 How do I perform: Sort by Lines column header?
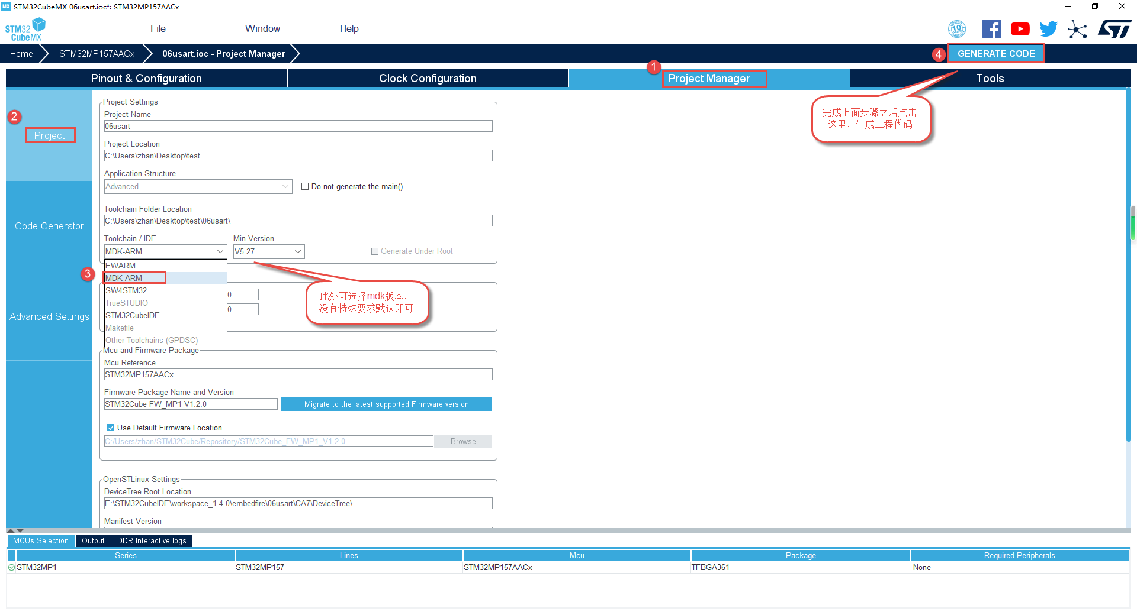pyautogui.click(x=349, y=555)
